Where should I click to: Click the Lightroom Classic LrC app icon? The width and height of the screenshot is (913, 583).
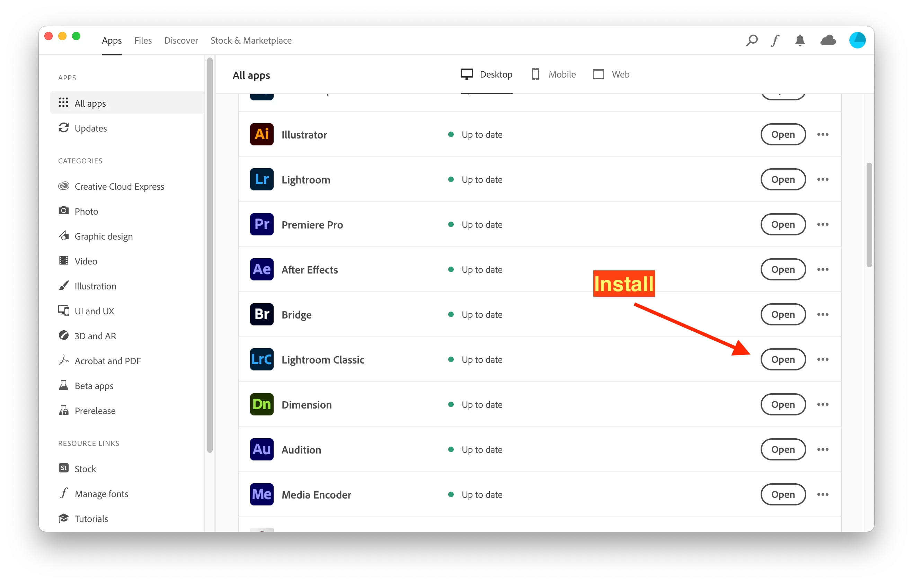tap(262, 359)
